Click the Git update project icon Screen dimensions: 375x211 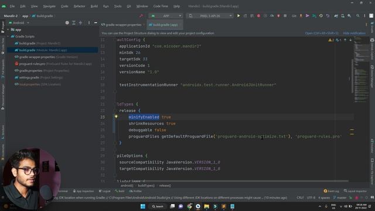[301, 16]
